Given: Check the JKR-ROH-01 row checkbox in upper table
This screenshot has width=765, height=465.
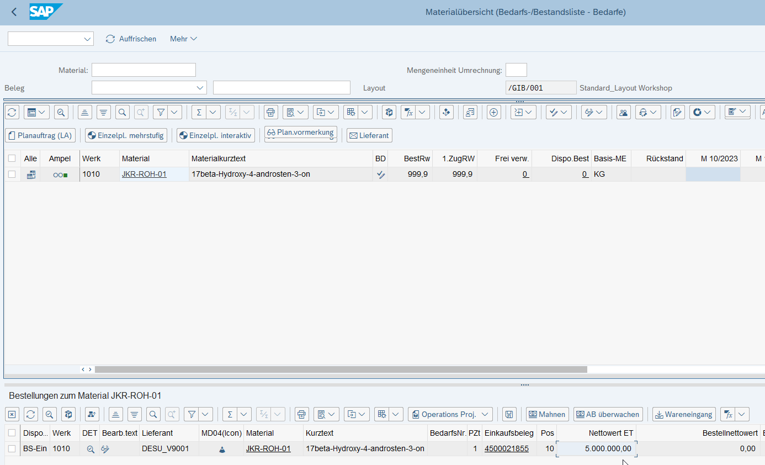Looking at the screenshot, I should [12, 174].
